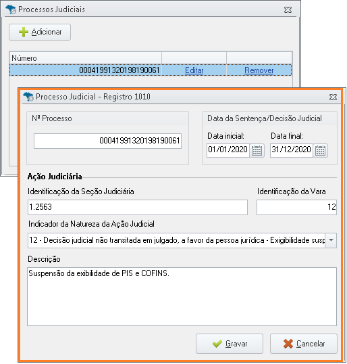The height and width of the screenshot is (364, 347).
Task: Click the Editar link in the table
Action: click(194, 70)
